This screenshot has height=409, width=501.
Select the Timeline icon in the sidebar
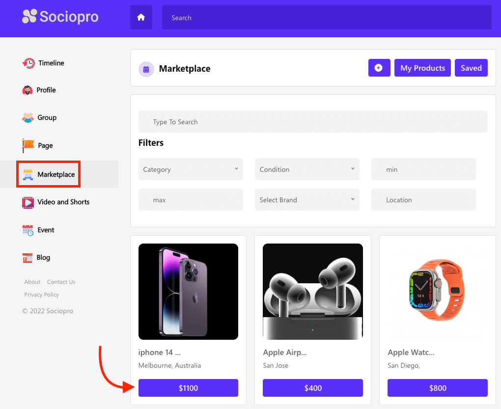(x=29, y=63)
